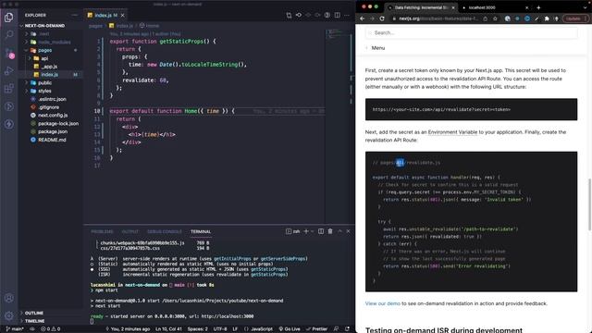
Task: Click the share icon in address bar
Action: tap(485, 18)
